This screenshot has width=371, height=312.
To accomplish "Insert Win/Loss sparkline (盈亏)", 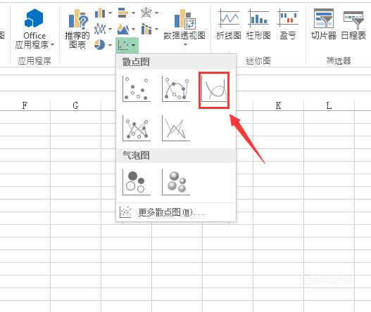I will [x=288, y=24].
